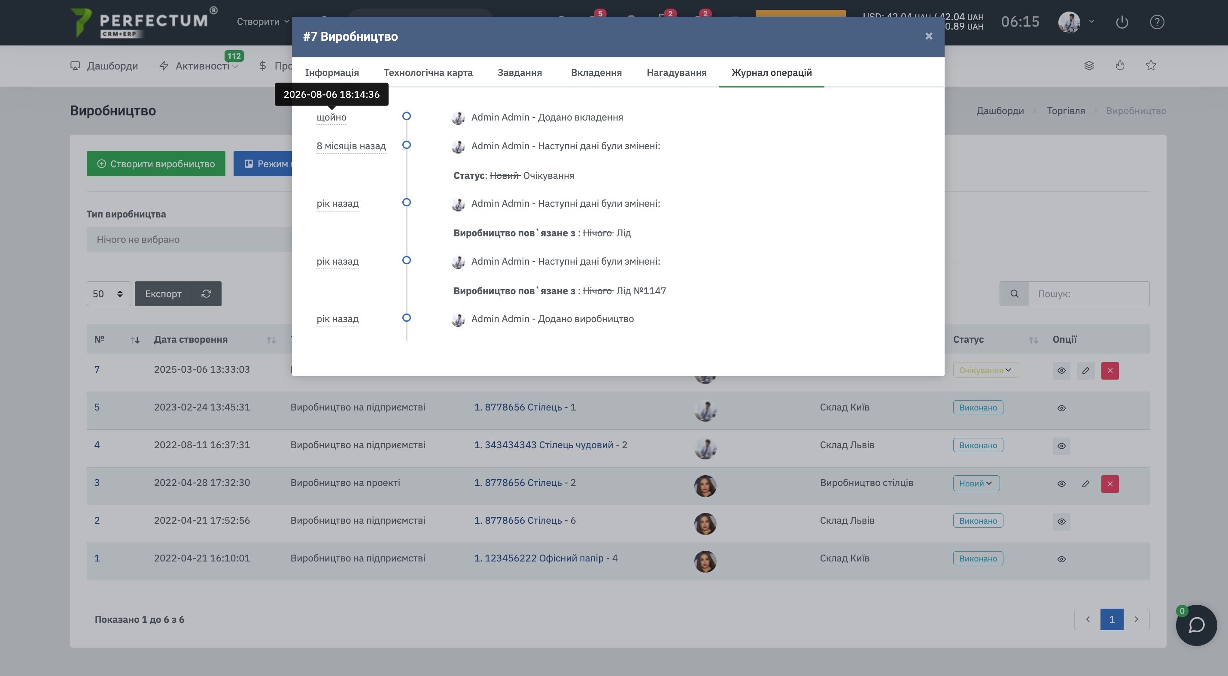Click the 112 Активності counter badge

pyautogui.click(x=234, y=56)
